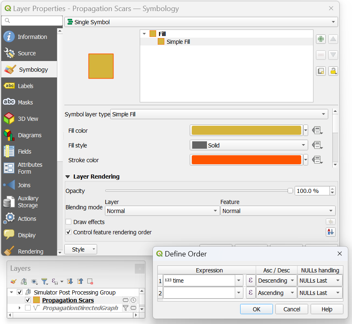Toggle Simulator Post Processing Group visibility
Image resolution: width=352 pixels, height=324 pixels.
pos(20,292)
